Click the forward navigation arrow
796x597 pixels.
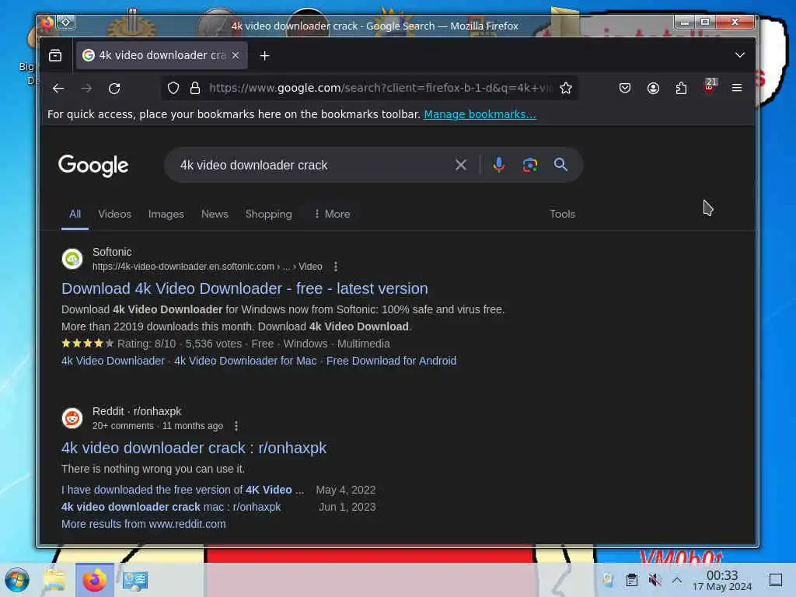coord(86,89)
